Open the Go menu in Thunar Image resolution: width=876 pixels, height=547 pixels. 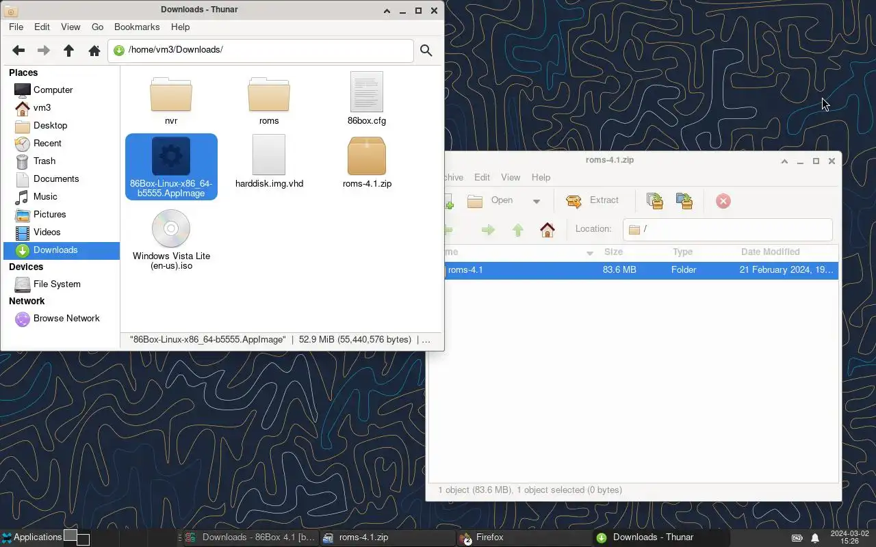click(x=97, y=27)
